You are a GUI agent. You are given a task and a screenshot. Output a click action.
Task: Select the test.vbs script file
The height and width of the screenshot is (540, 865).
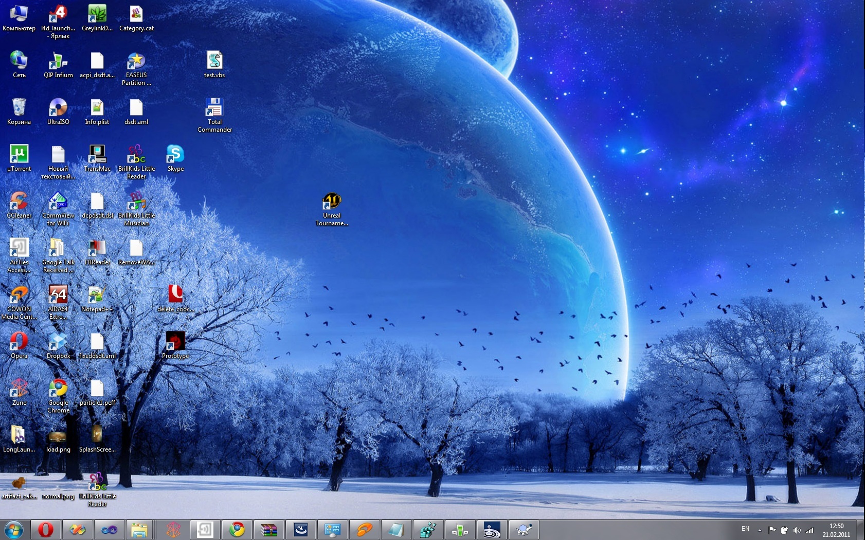tap(214, 61)
